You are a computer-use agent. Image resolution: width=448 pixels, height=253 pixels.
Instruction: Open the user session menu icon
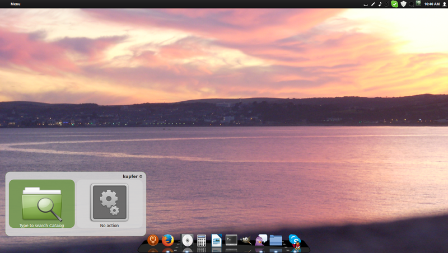click(444, 4)
